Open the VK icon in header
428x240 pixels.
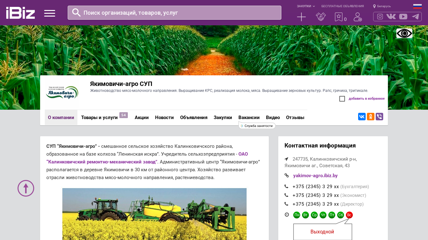coord(391,17)
